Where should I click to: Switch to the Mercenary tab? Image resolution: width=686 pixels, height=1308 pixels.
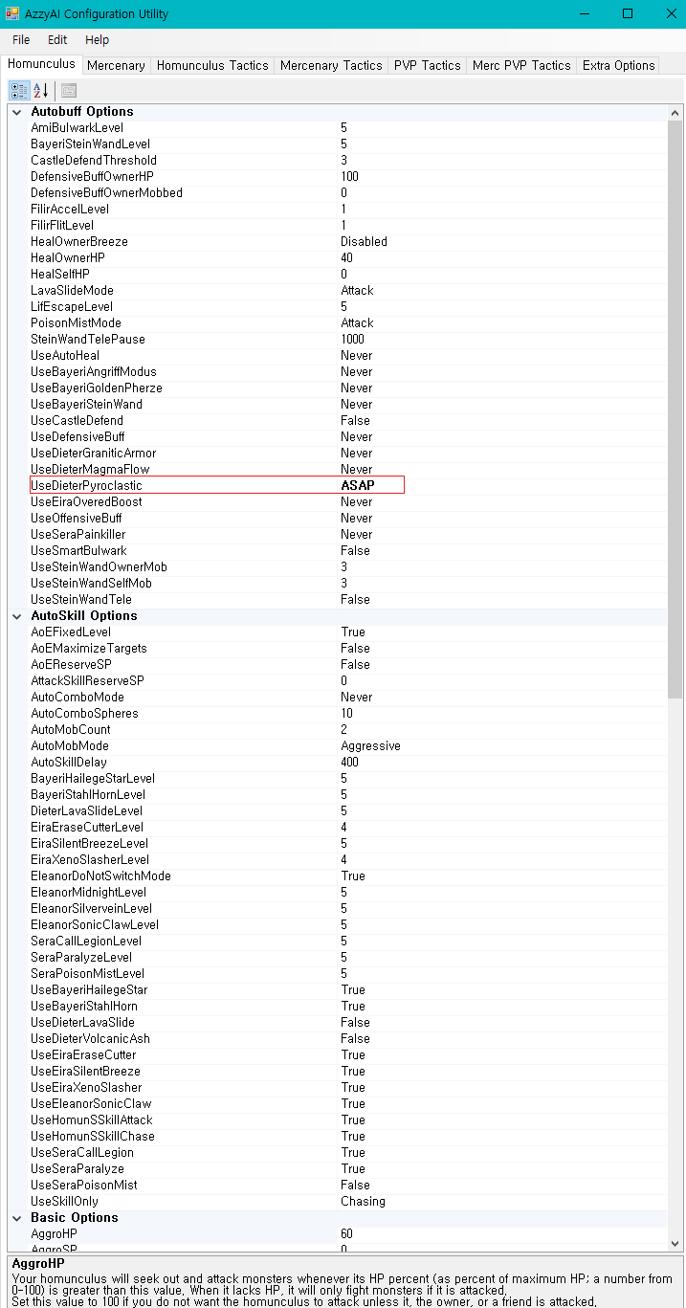[116, 66]
